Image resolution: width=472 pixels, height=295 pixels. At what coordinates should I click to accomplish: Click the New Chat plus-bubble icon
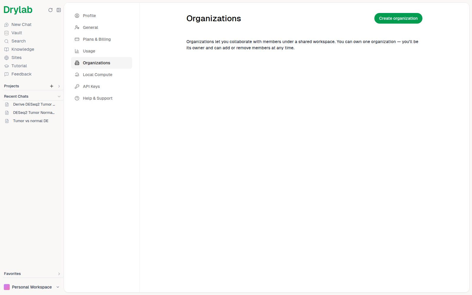coord(6,25)
